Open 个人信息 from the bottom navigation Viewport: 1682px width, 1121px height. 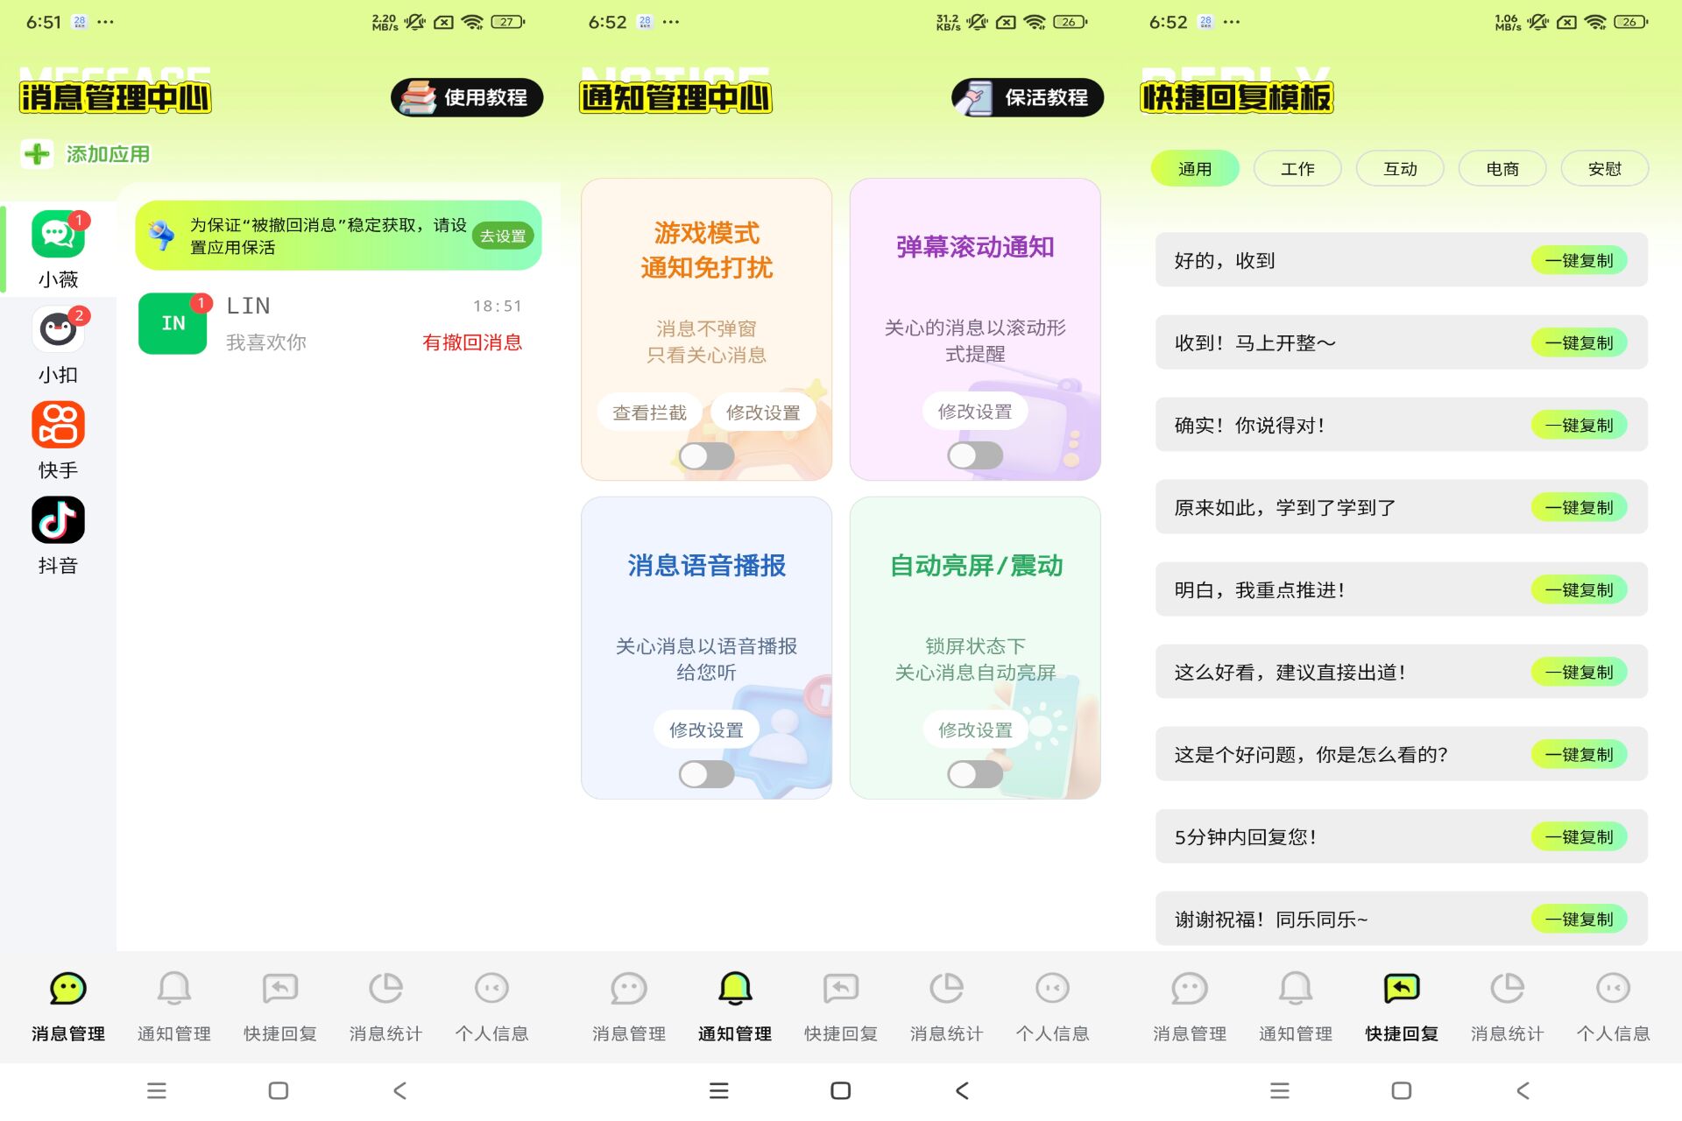pos(492,1005)
